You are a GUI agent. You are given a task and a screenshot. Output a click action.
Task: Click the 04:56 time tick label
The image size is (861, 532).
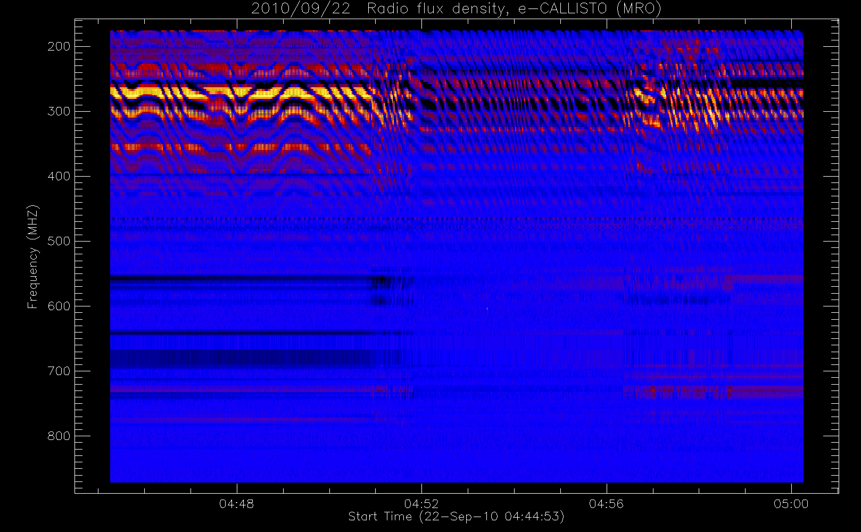tap(607, 504)
